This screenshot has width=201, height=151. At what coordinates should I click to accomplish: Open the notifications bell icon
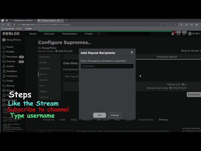tap(173, 34)
